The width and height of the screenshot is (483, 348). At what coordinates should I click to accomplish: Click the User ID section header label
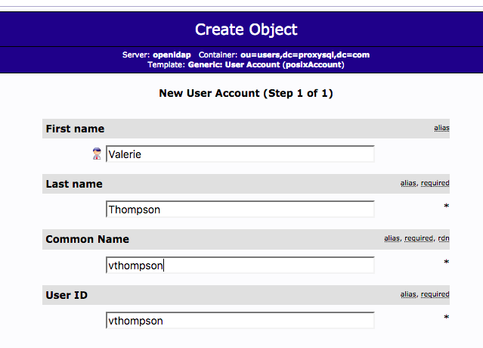67,295
